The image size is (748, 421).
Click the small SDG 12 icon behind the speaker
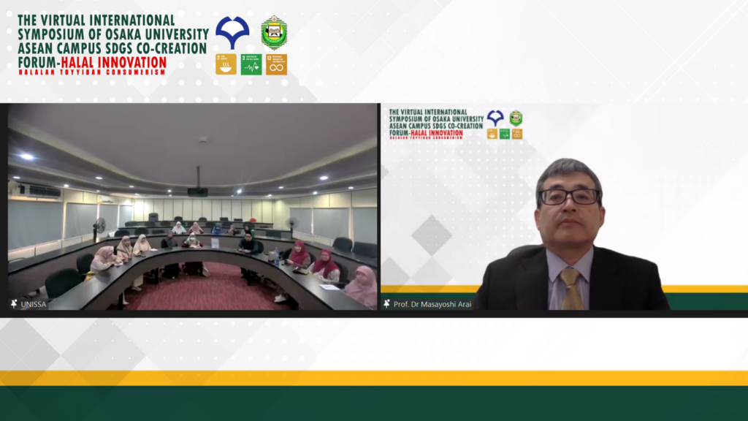pos(517,134)
